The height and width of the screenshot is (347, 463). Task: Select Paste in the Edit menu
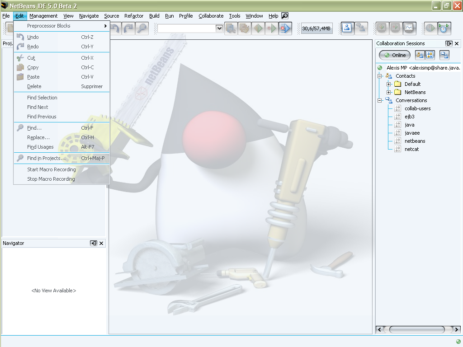tap(61, 77)
